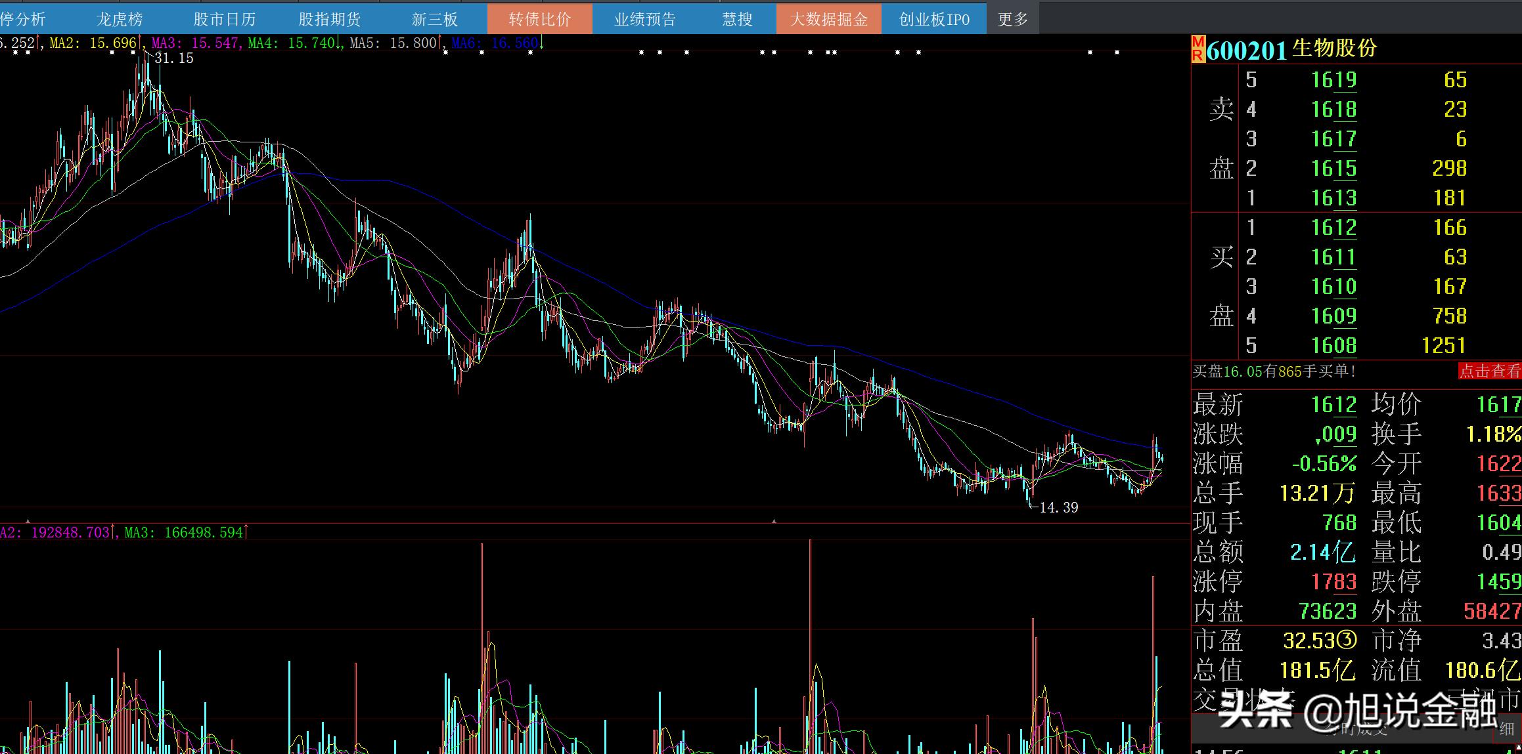
Task: Click the circled 3 icon next to 市盈 value
Action: [1347, 640]
